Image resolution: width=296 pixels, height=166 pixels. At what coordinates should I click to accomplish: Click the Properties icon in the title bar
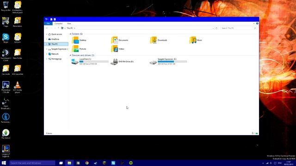coord(51,19)
